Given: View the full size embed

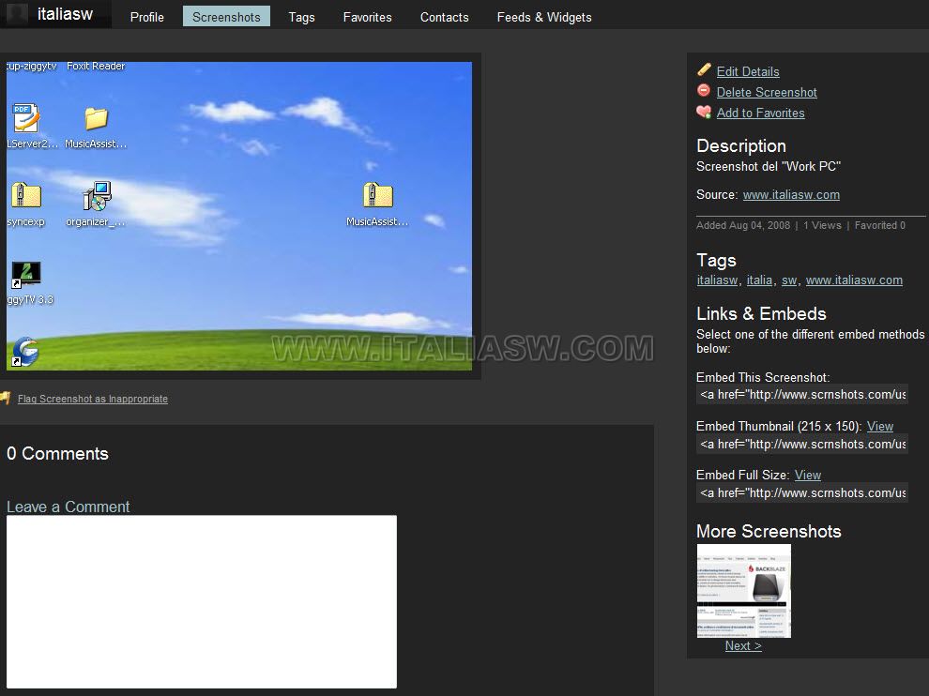Looking at the screenshot, I should pos(808,475).
